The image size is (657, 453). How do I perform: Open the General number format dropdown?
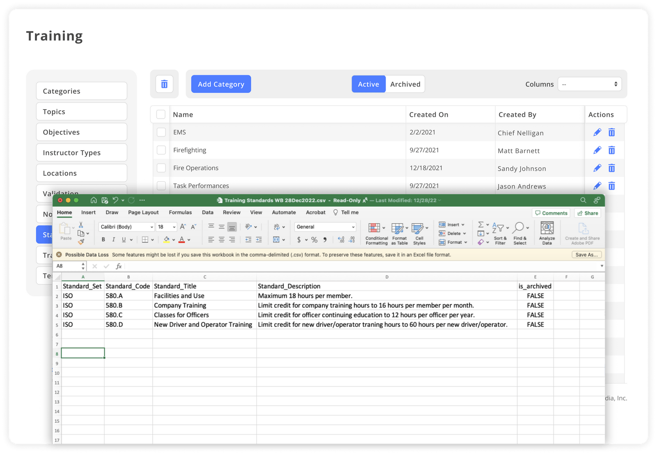tap(325, 226)
